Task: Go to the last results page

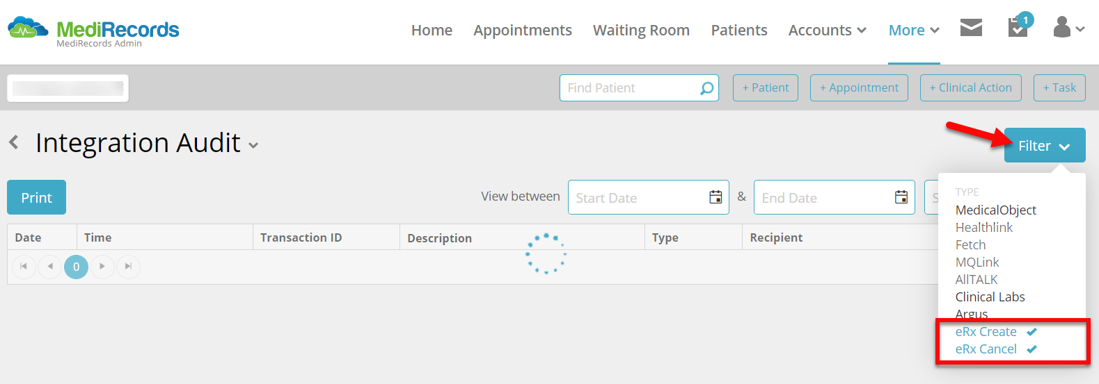Action: coord(128,267)
